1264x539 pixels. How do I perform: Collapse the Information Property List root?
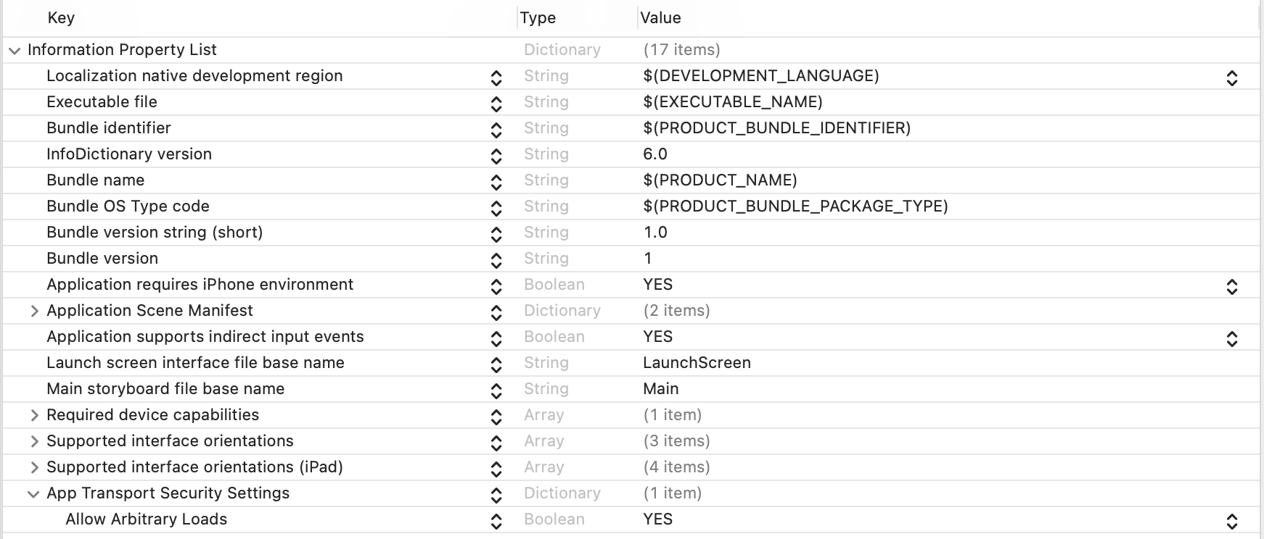point(14,51)
